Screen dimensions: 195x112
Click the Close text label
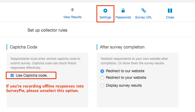[170, 17]
